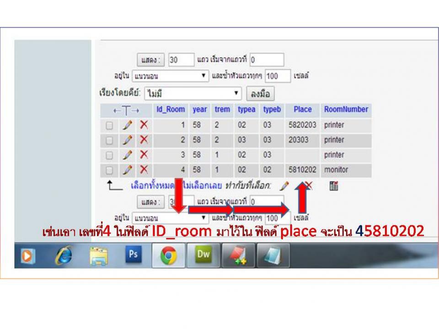
Task: Open the bottom แนวนอน display mode dropdown
Action: tap(170, 218)
